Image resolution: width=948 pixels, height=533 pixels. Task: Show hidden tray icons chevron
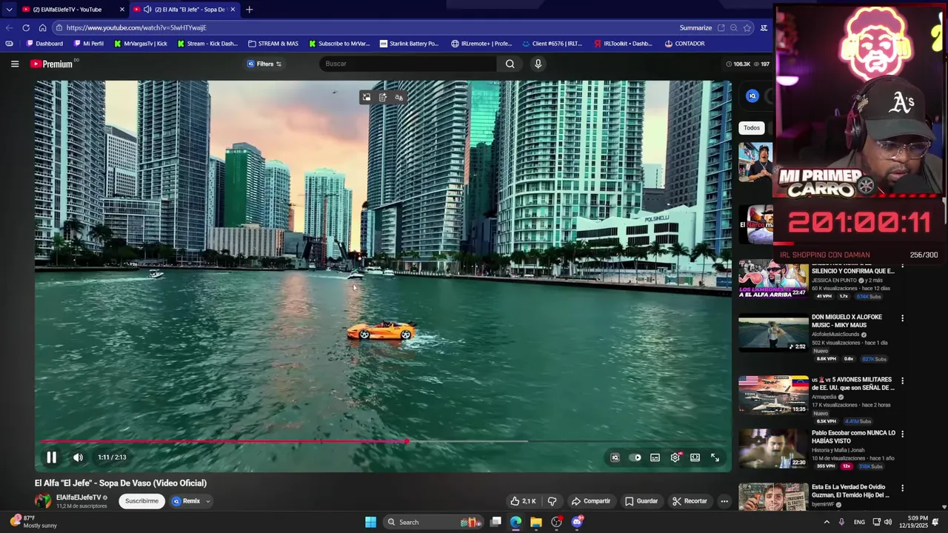pos(827,522)
